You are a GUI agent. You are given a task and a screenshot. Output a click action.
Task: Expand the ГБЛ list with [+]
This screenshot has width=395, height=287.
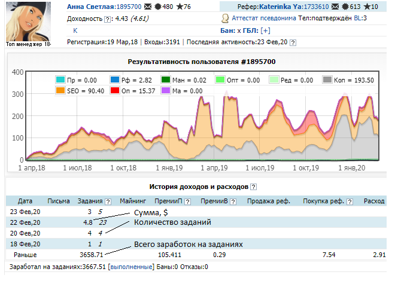(x=266, y=30)
